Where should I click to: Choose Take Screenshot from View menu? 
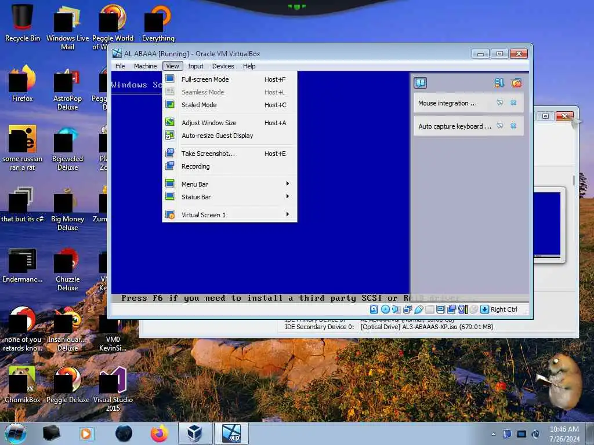pyautogui.click(x=230, y=153)
